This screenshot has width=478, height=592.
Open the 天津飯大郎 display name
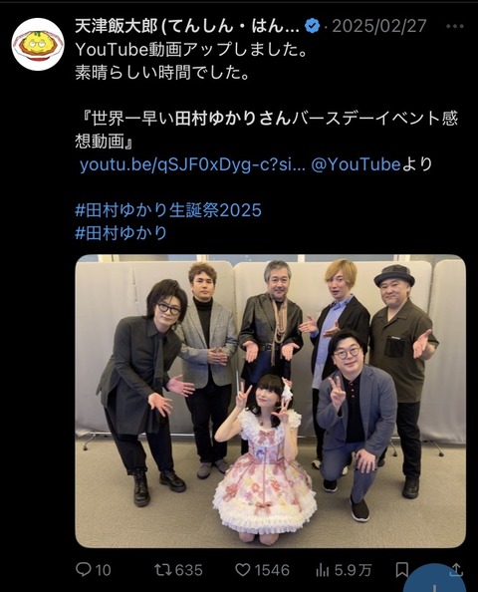click(x=187, y=26)
